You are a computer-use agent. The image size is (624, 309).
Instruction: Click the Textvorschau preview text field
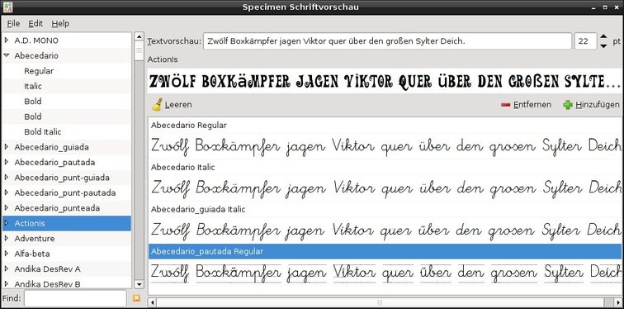pos(387,41)
